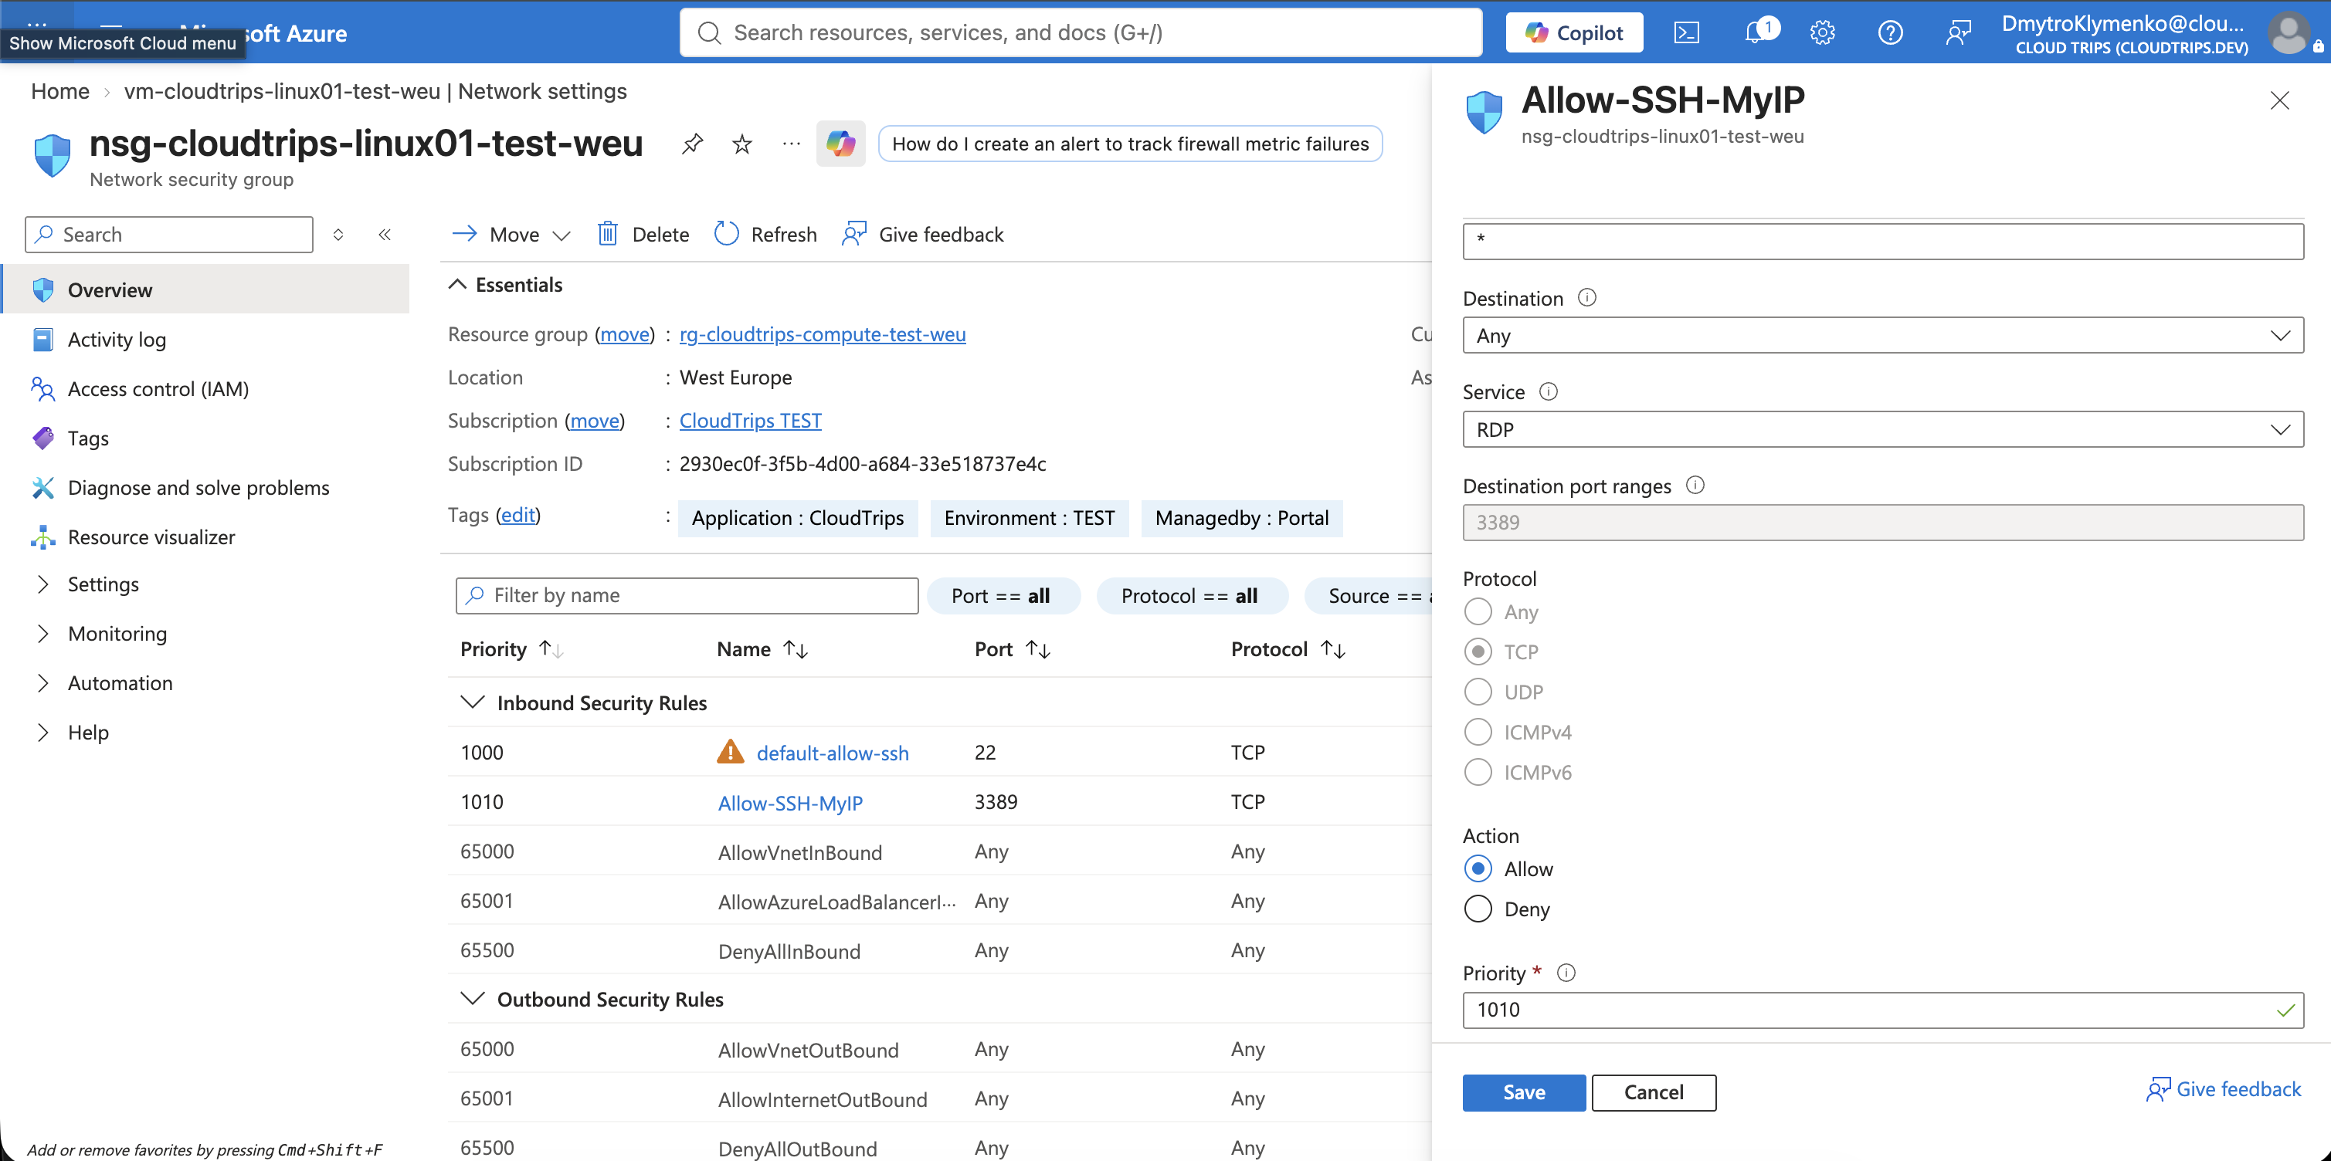Open Overview in the sidebar
2331x1161 pixels.
[205, 289]
